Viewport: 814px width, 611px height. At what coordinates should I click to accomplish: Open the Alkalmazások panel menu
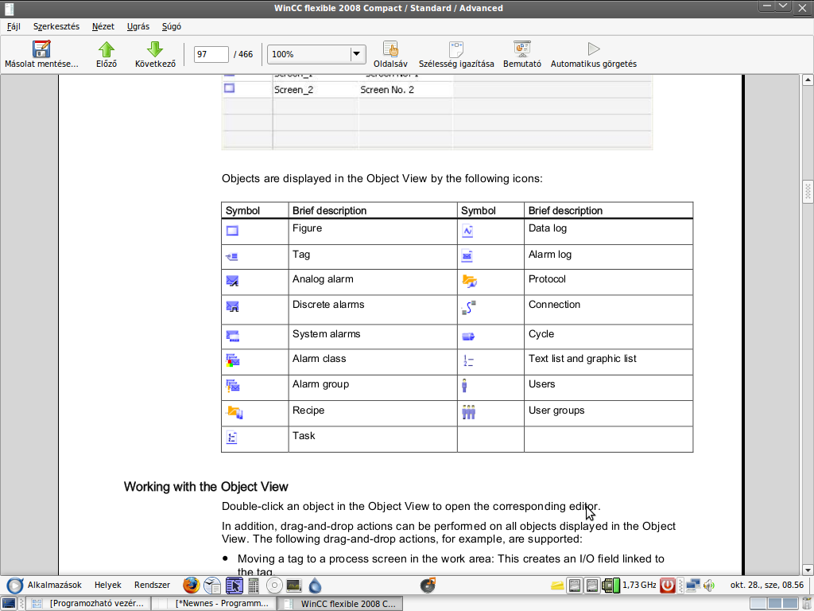pyautogui.click(x=55, y=585)
